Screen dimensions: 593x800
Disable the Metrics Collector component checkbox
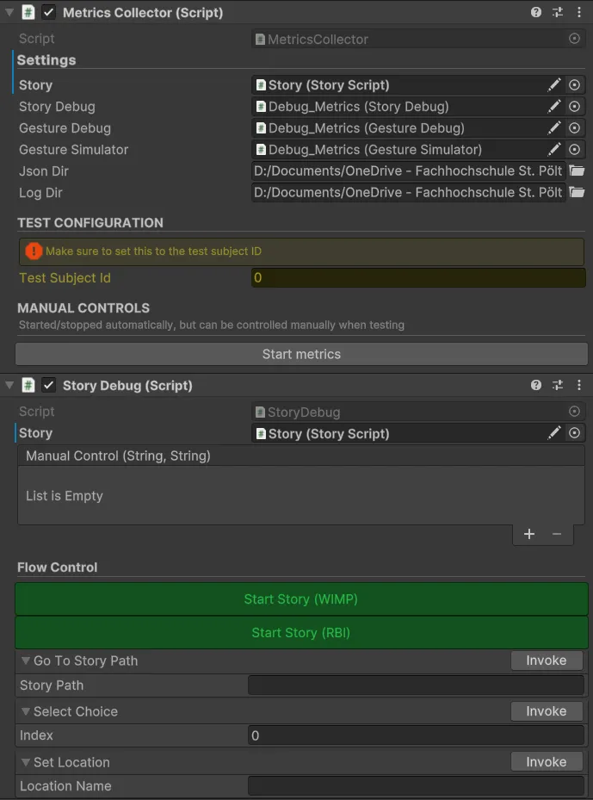click(48, 12)
